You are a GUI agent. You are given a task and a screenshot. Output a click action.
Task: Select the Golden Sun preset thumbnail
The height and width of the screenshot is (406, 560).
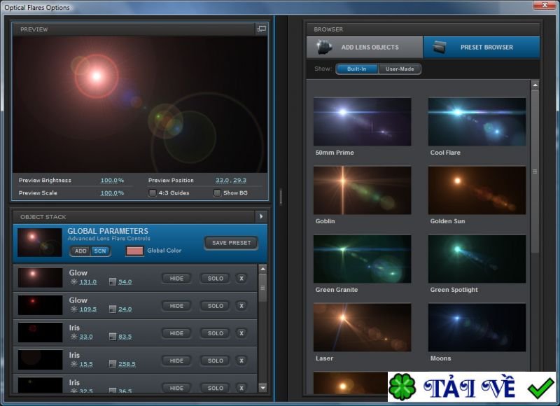click(x=477, y=190)
